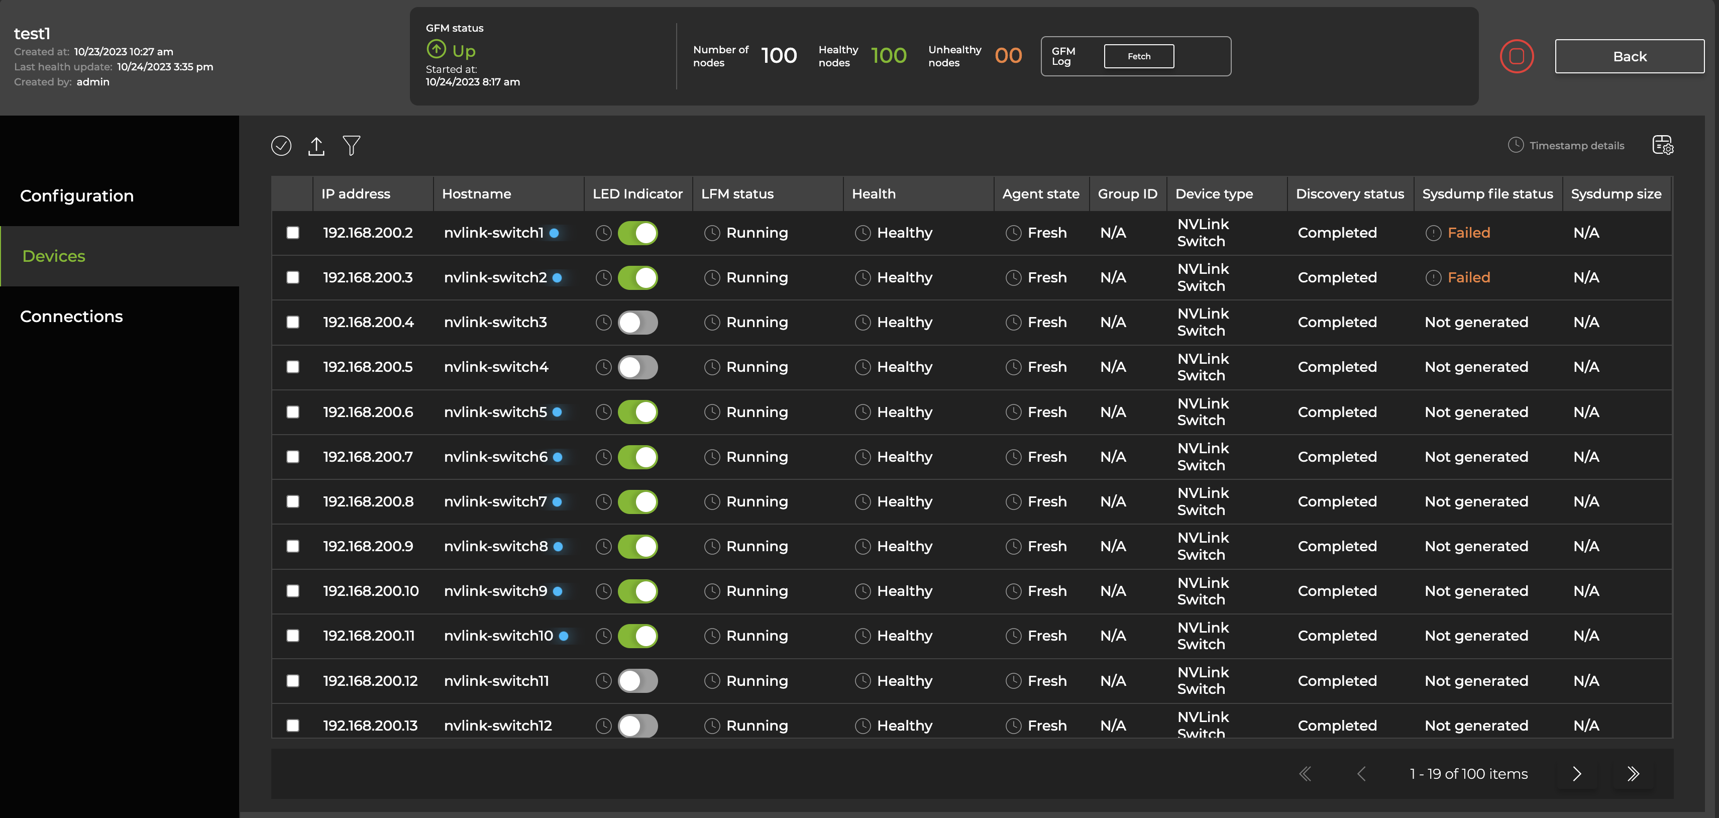Image resolution: width=1719 pixels, height=818 pixels.
Task: Open the export icon in the devices toolbar
Action: point(316,145)
